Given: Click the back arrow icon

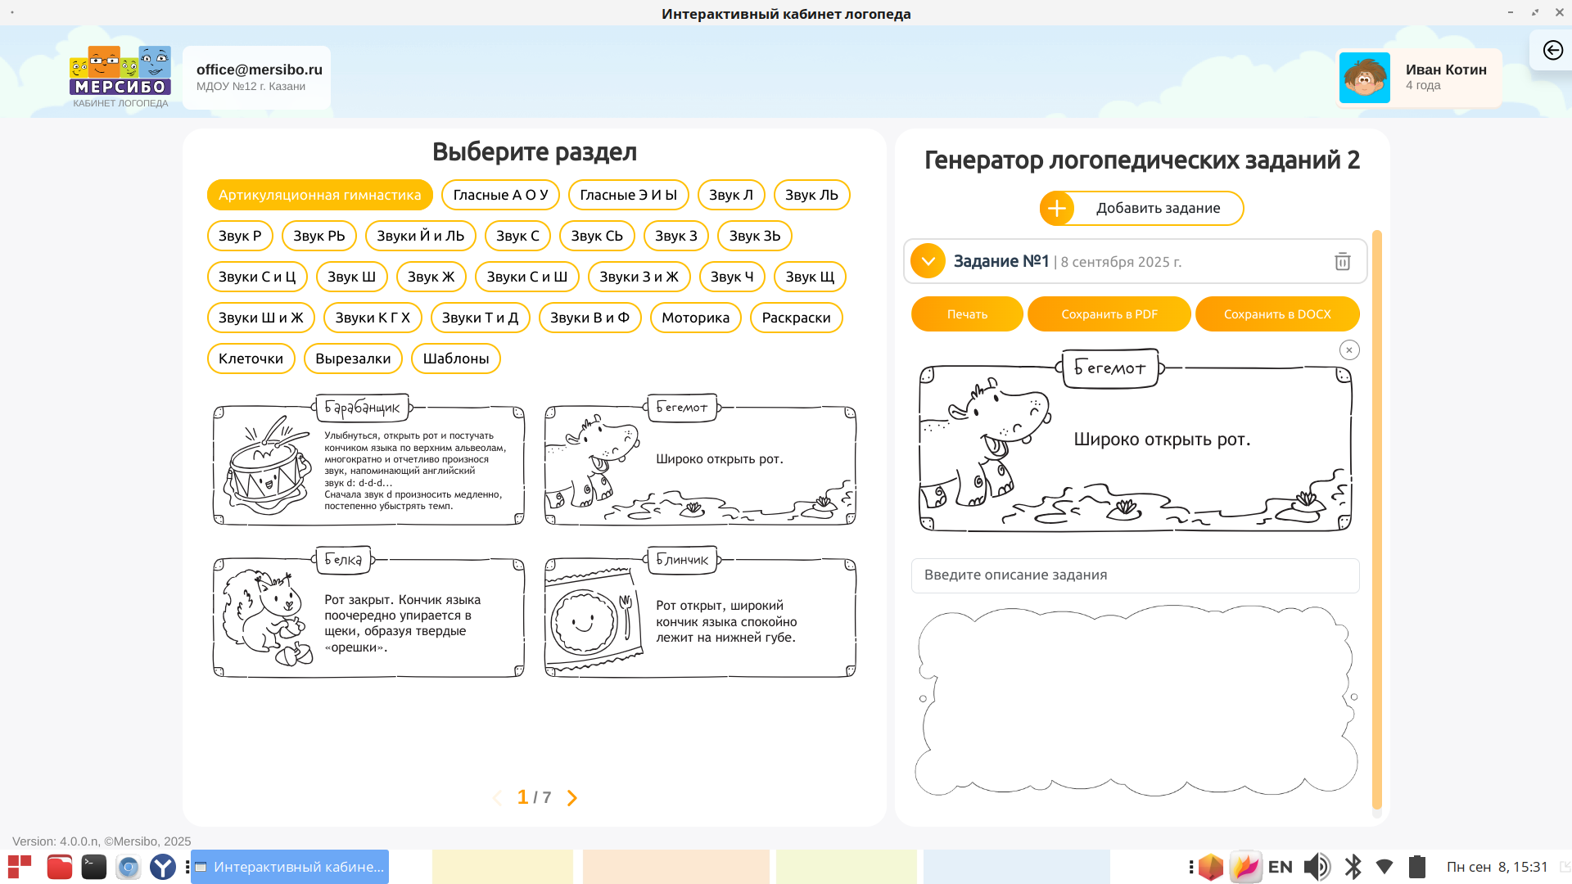Looking at the screenshot, I should 1552,51.
